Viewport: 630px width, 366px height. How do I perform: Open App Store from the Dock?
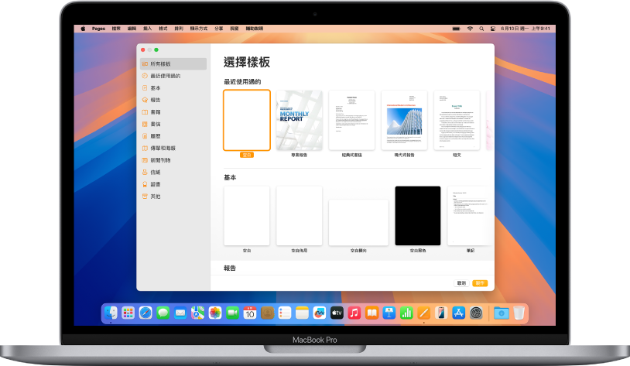click(458, 313)
